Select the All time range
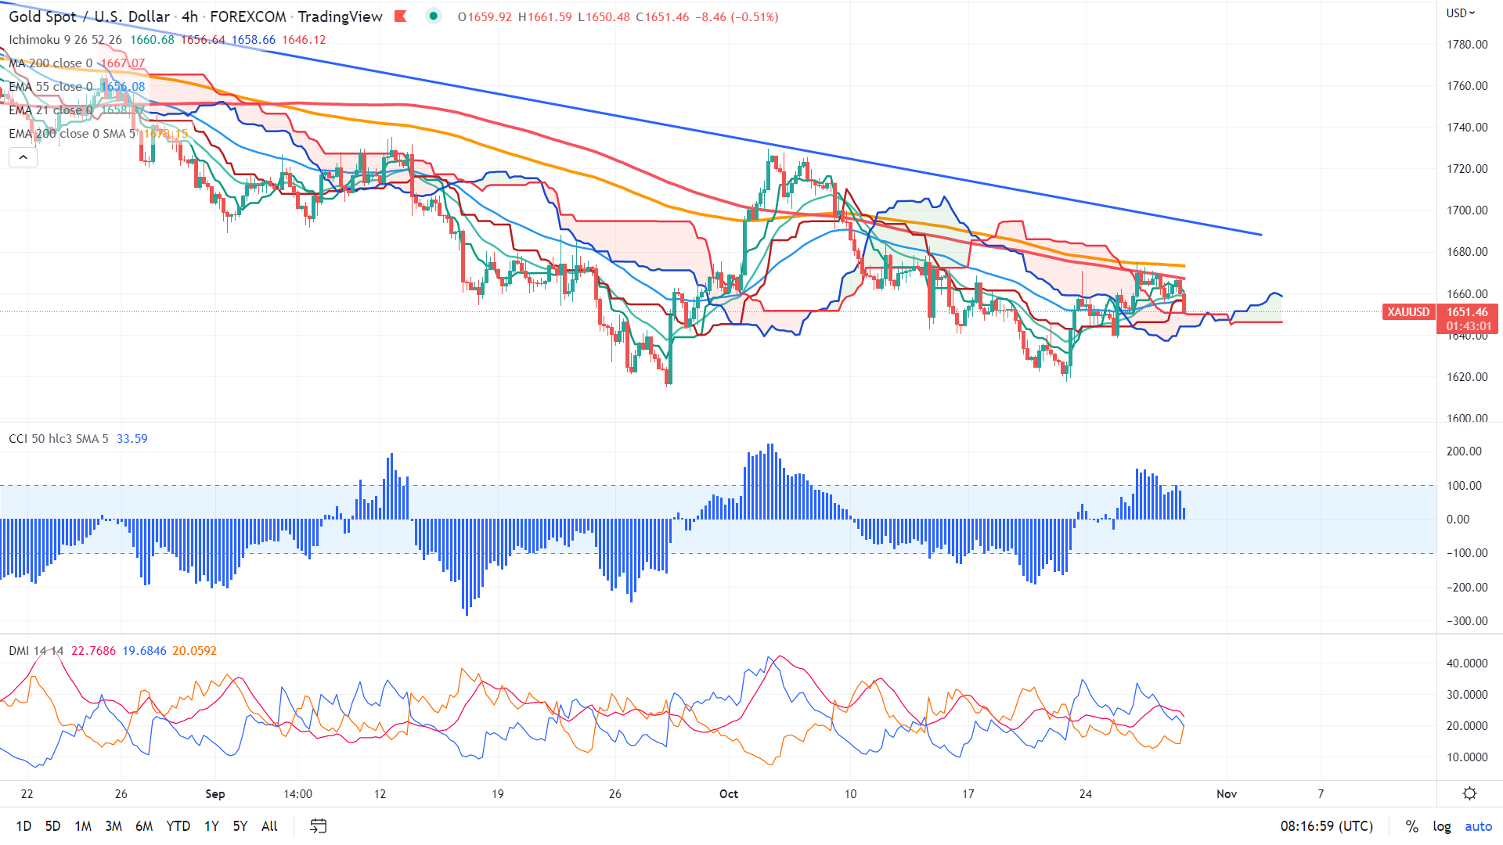The width and height of the screenshot is (1503, 845). [x=269, y=826]
